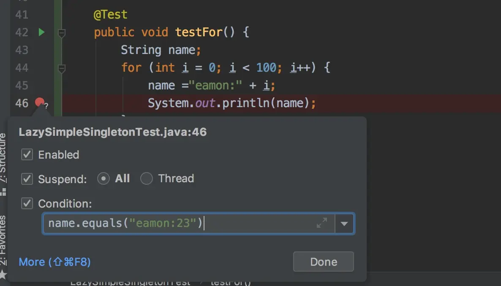Image resolution: width=501 pixels, height=286 pixels.
Task: Place cursor on the name assignment line 45
Action: [x=211, y=85]
